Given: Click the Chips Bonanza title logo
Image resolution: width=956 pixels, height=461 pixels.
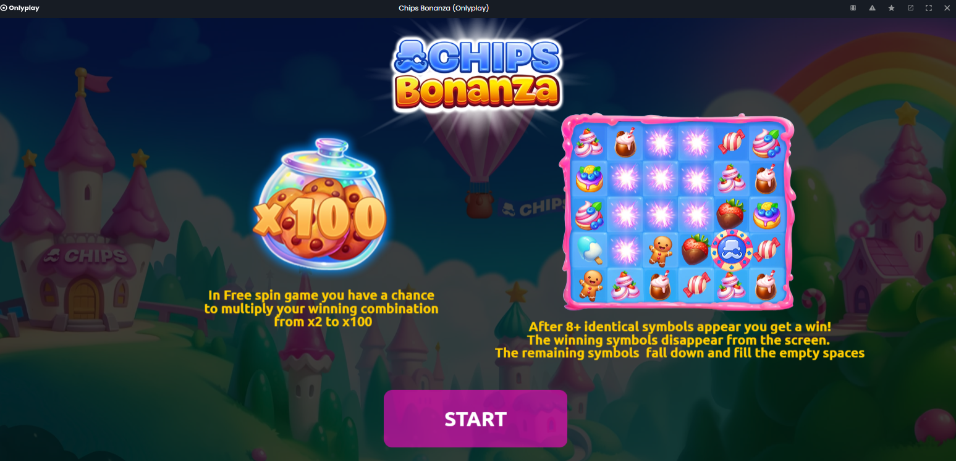Looking at the screenshot, I should (476, 74).
